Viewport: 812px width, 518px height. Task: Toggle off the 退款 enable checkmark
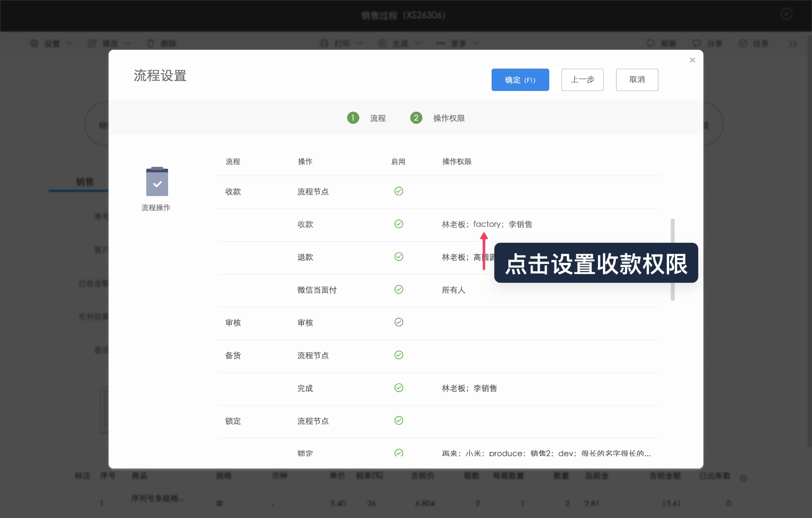point(399,257)
